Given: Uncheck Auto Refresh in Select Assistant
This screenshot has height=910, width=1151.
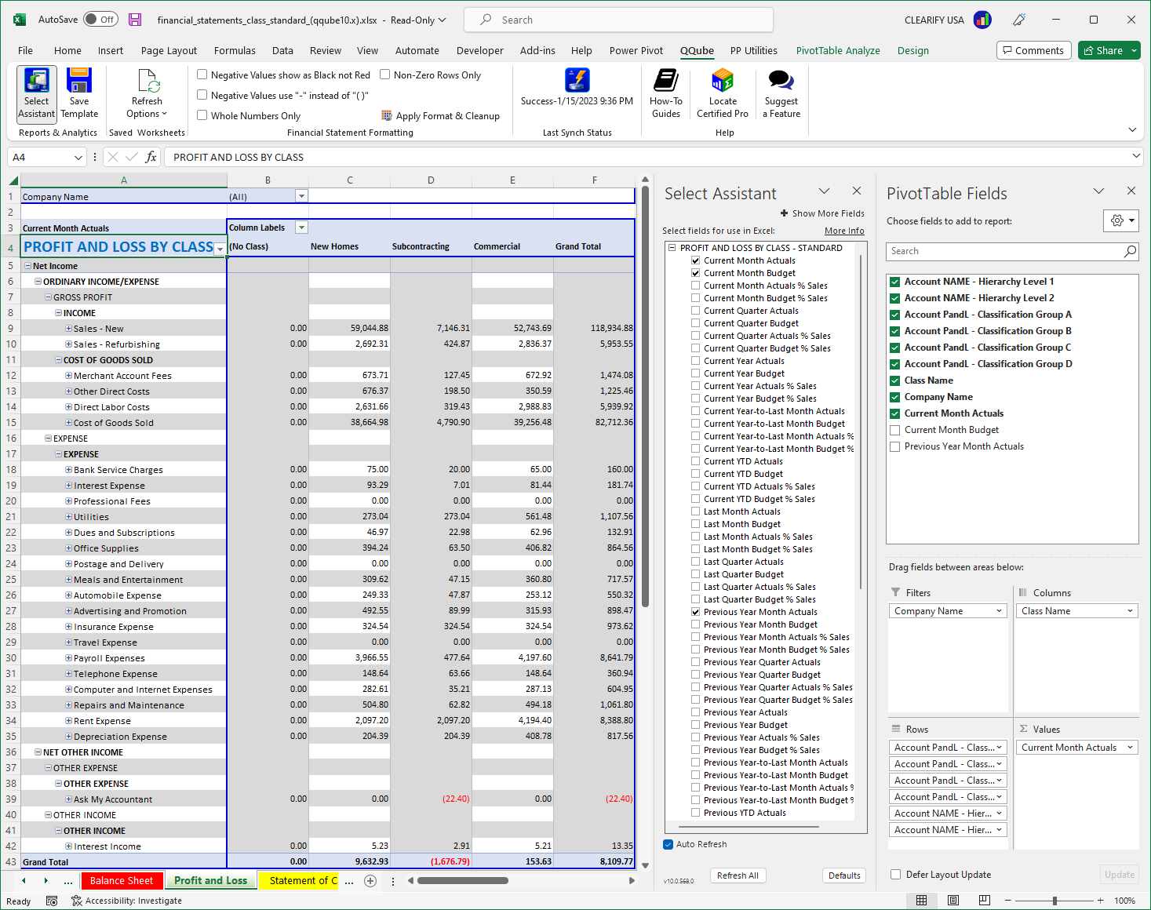Looking at the screenshot, I should point(668,844).
